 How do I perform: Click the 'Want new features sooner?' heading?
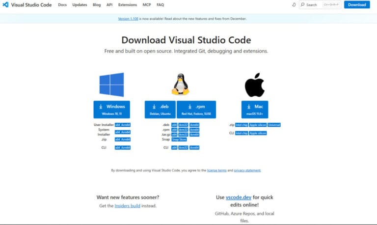(128, 197)
